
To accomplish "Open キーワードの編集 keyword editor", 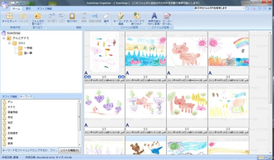I will tap(121, 19).
